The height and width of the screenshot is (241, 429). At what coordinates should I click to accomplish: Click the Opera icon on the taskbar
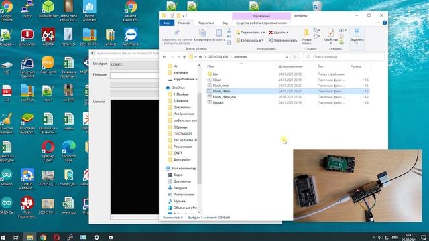pyautogui.click(x=56, y=238)
